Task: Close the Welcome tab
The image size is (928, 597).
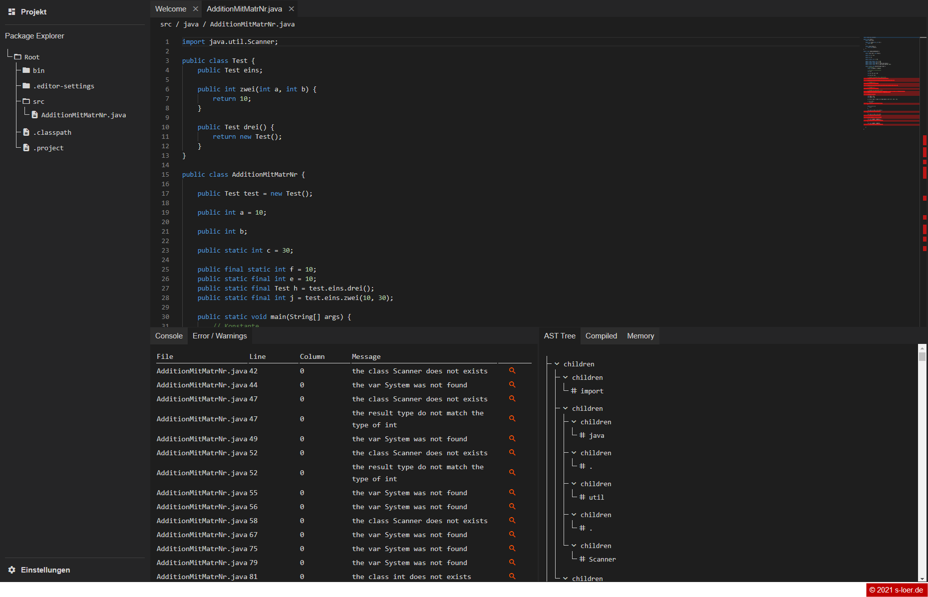Action: click(x=196, y=9)
